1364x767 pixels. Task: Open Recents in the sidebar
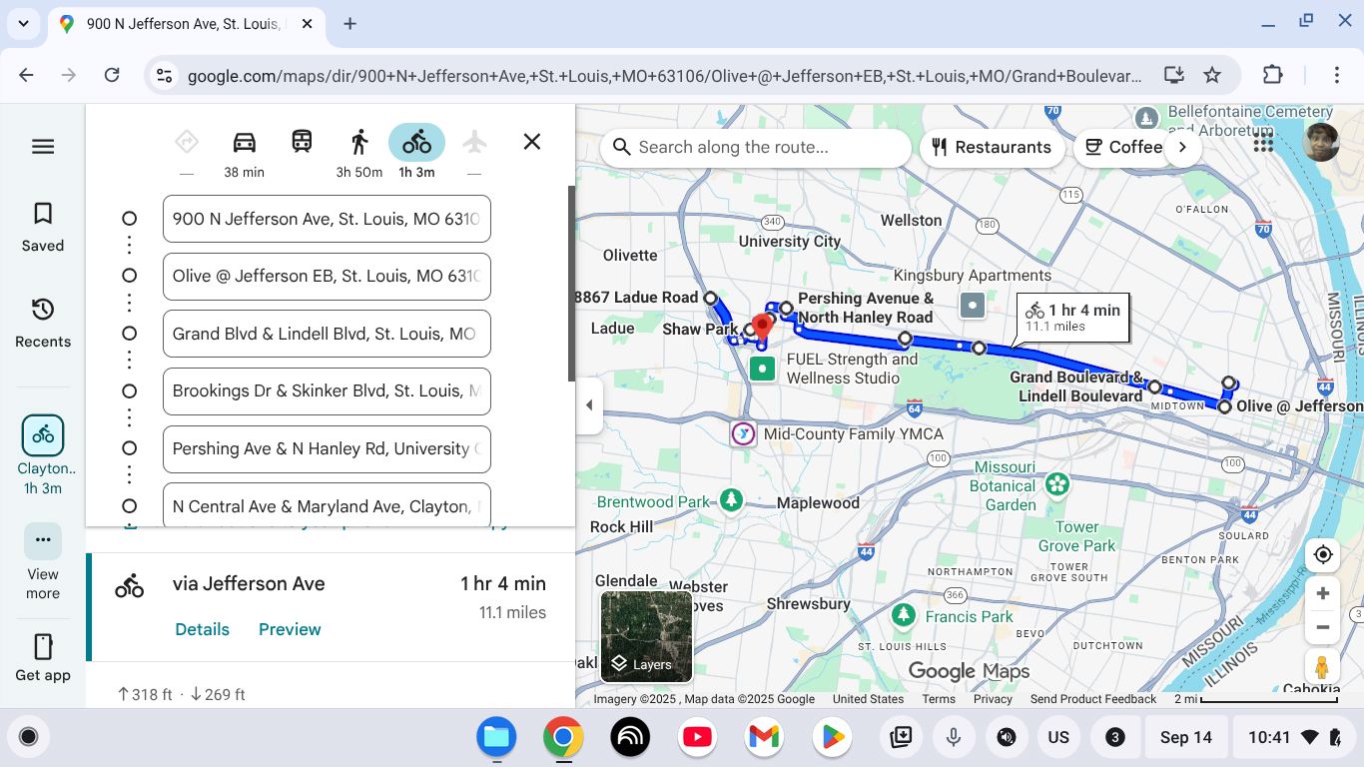pyautogui.click(x=43, y=323)
